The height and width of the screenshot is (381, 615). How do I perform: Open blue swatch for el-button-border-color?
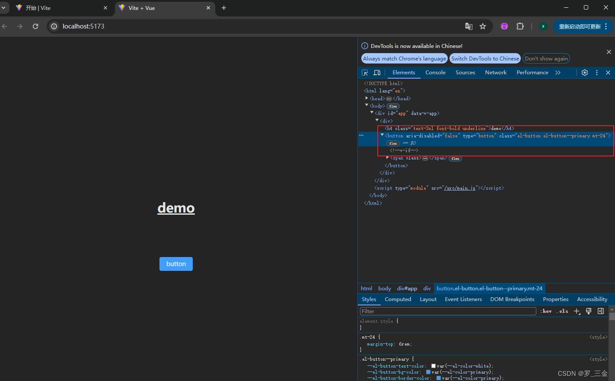coord(439,378)
